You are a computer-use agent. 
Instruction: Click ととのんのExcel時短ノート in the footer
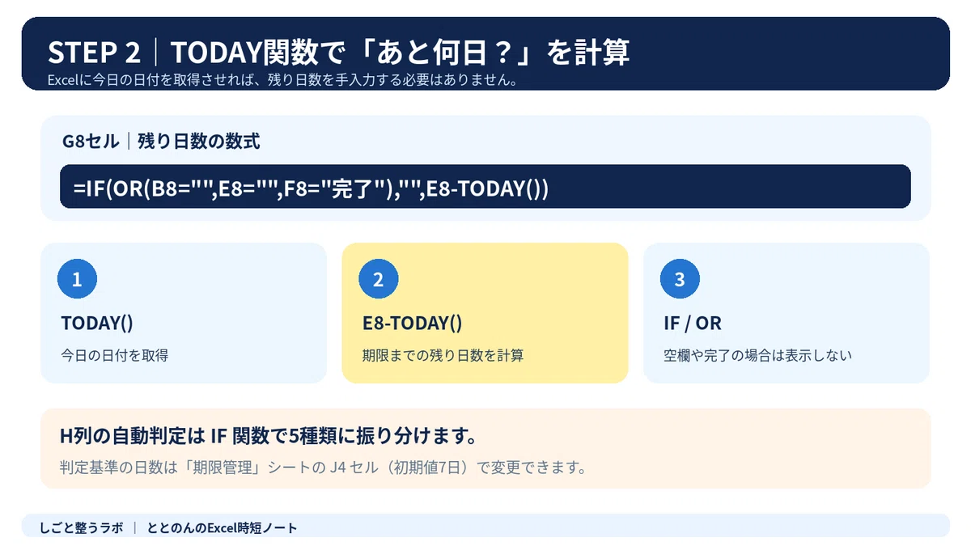point(223,528)
